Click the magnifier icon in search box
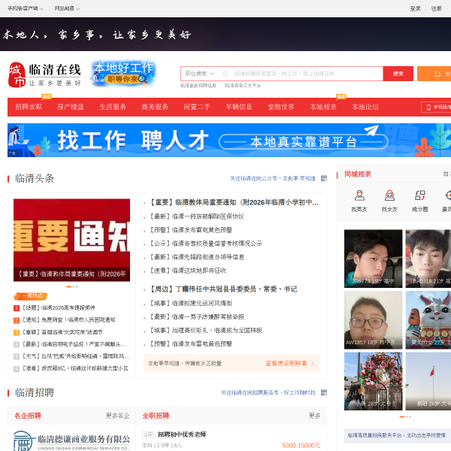This screenshot has width=451, height=451. tap(225, 74)
